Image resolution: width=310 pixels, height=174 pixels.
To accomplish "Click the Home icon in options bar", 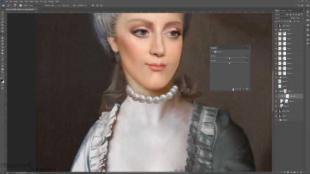I will click(x=3, y=5).
